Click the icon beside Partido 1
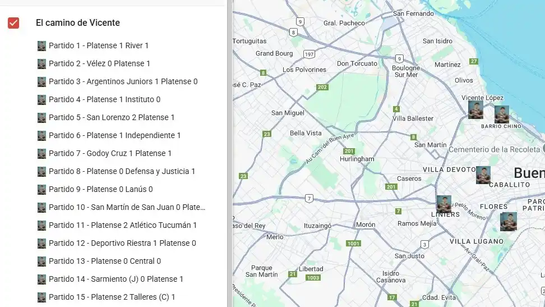Screen dimensions: 545x307 tap(41, 45)
